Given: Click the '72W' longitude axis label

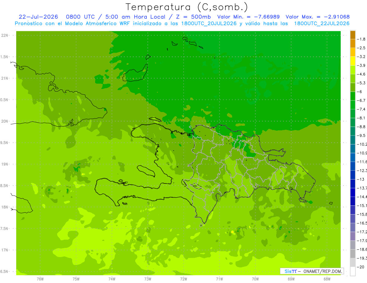Looking at the screenshot, I should [183, 279].
